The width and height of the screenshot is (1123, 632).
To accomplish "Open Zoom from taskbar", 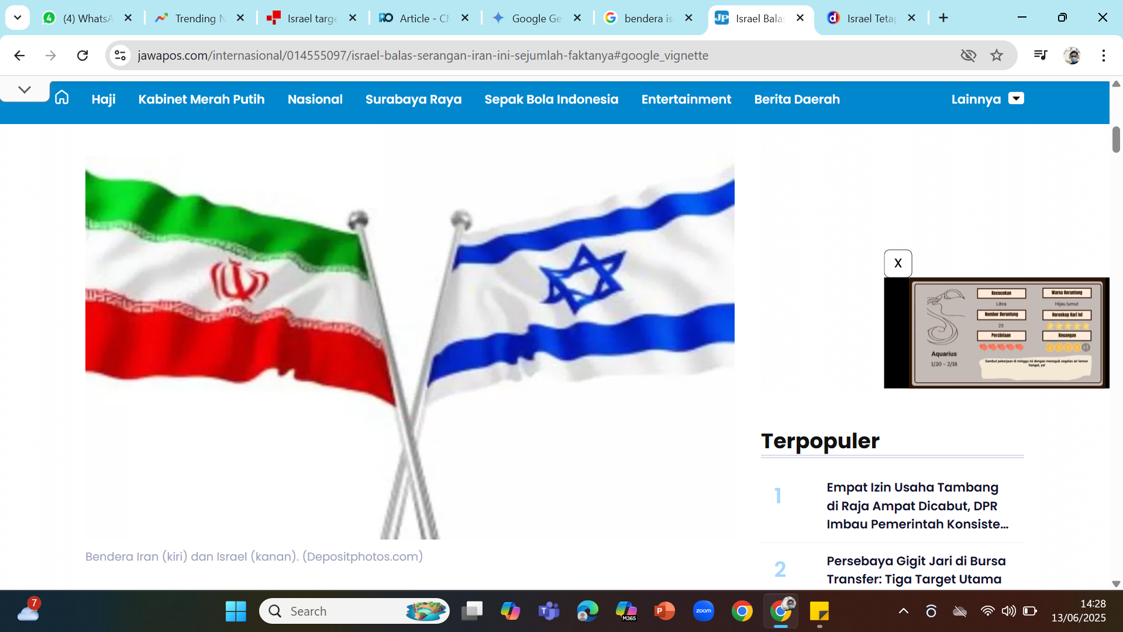I will tap(703, 612).
